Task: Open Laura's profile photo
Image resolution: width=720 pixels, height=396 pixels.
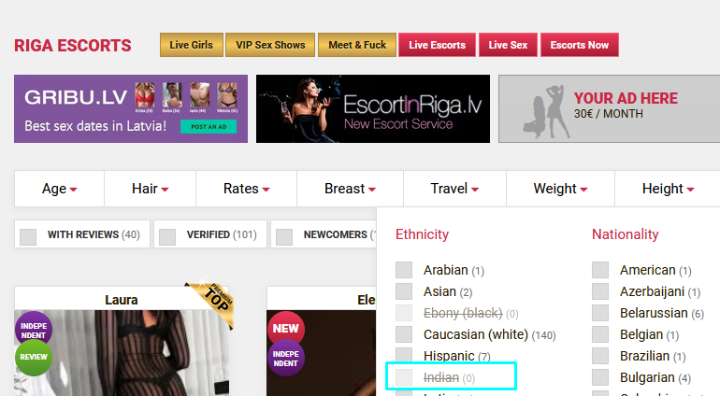Action: tap(122, 353)
